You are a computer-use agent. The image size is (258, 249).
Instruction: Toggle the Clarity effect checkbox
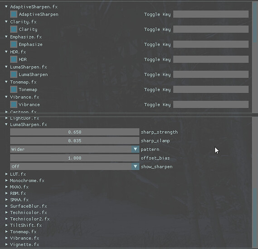pyautogui.click(x=14, y=29)
